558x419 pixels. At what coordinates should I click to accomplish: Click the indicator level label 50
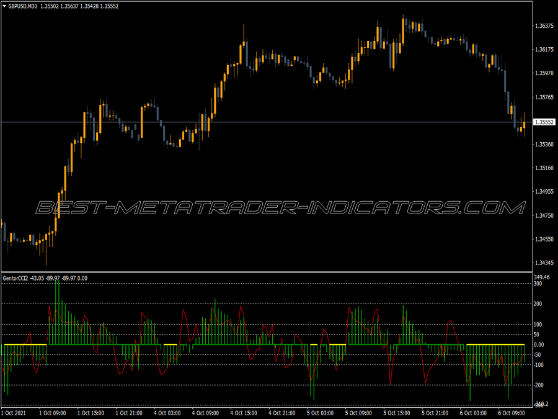click(536, 335)
